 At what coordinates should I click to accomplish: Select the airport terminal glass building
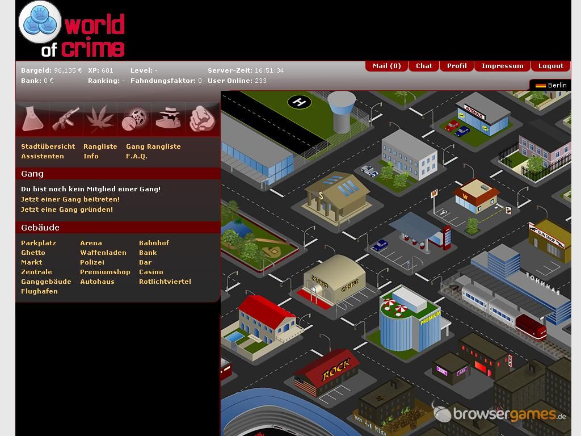coord(258,150)
